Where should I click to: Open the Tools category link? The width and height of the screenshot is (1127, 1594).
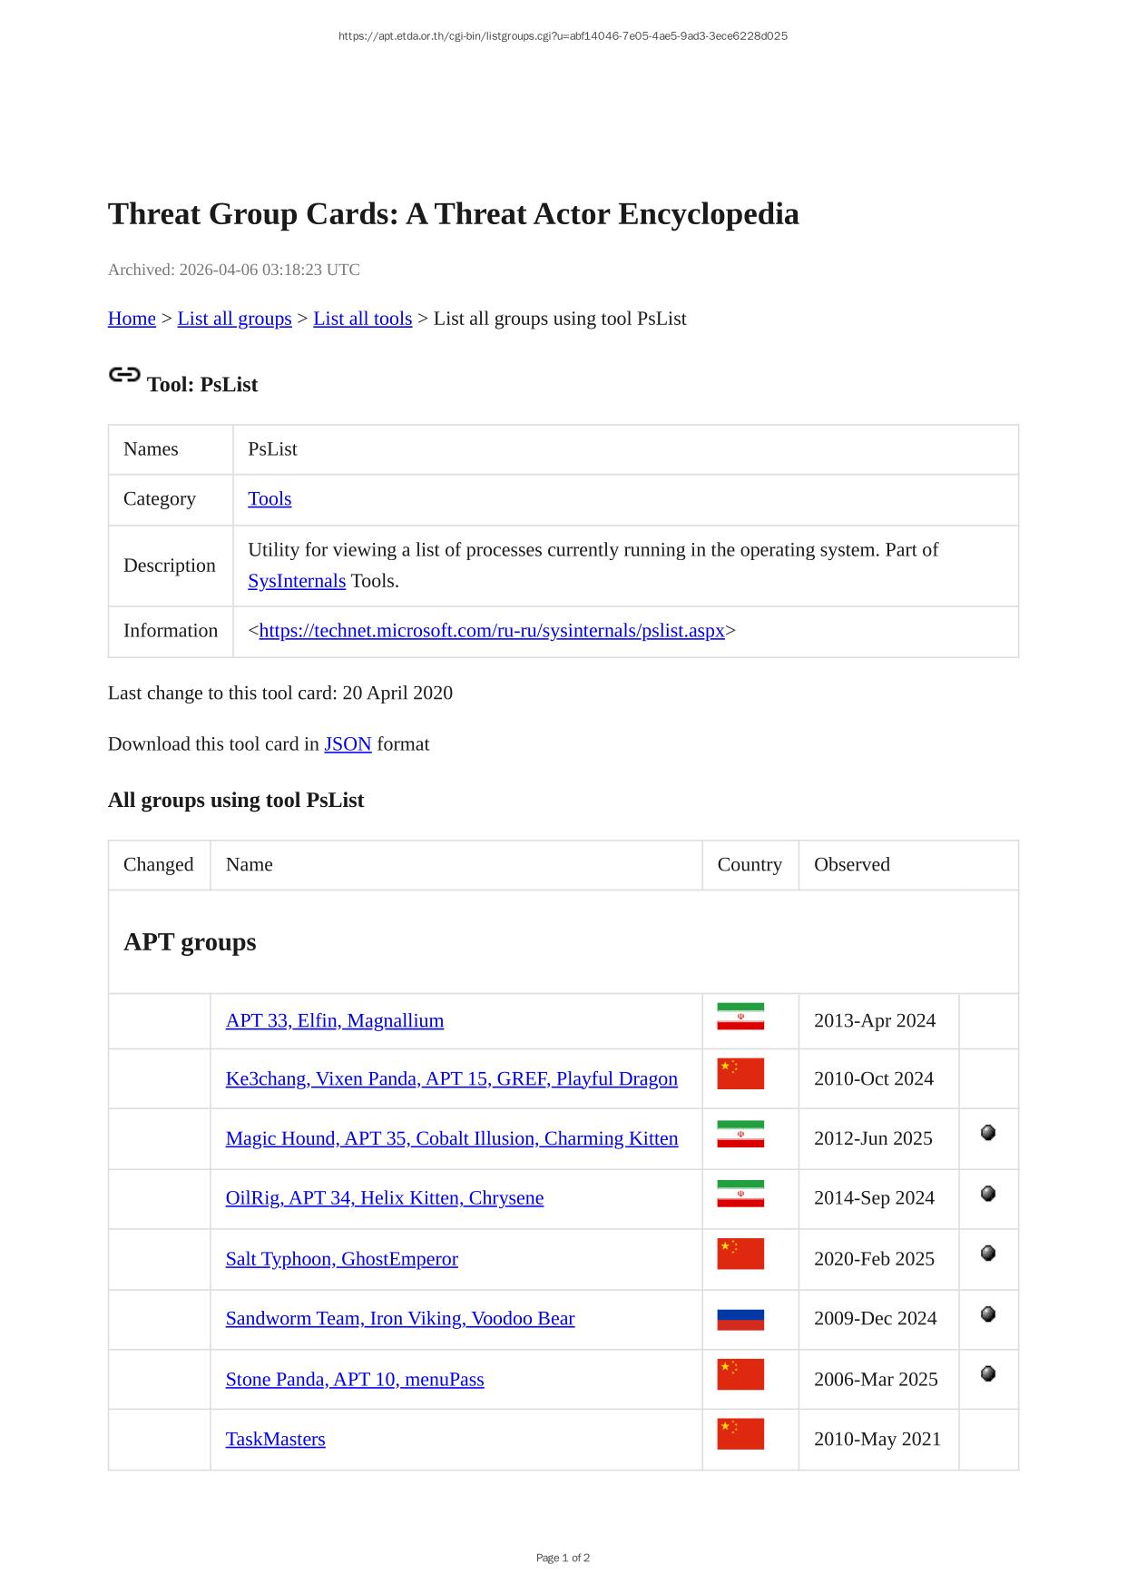click(x=269, y=499)
